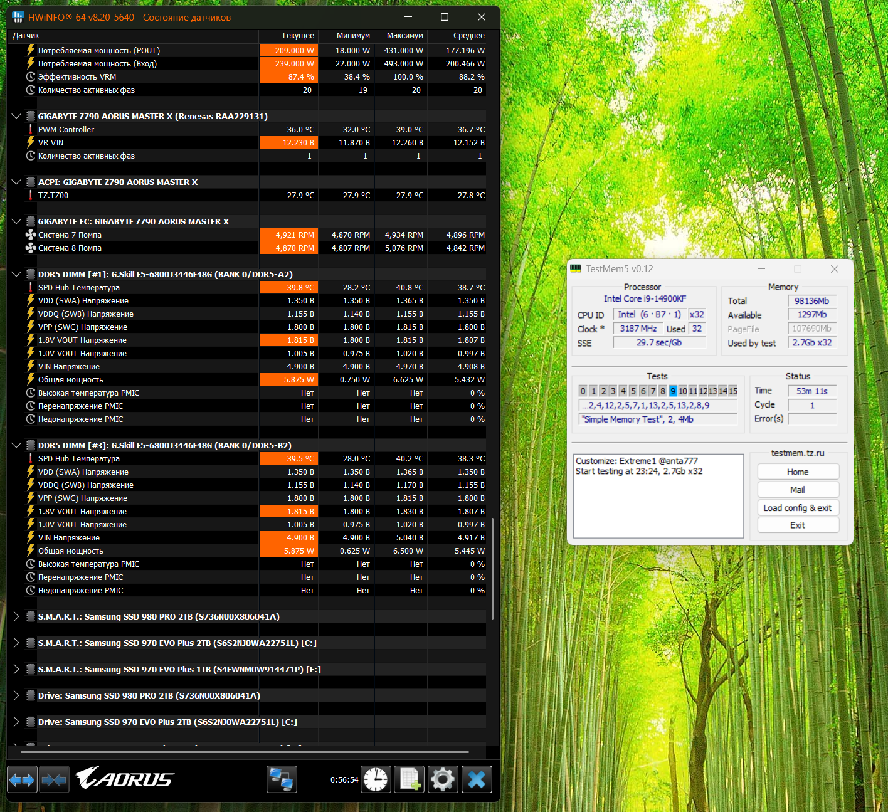Collapse the GIGABYTE EC sensor group

tap(16, 221)
